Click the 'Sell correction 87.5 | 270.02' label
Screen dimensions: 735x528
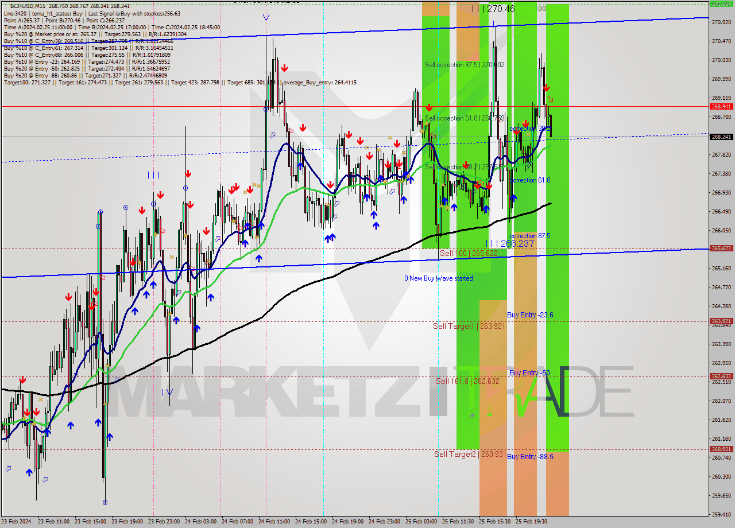point(465,65)
